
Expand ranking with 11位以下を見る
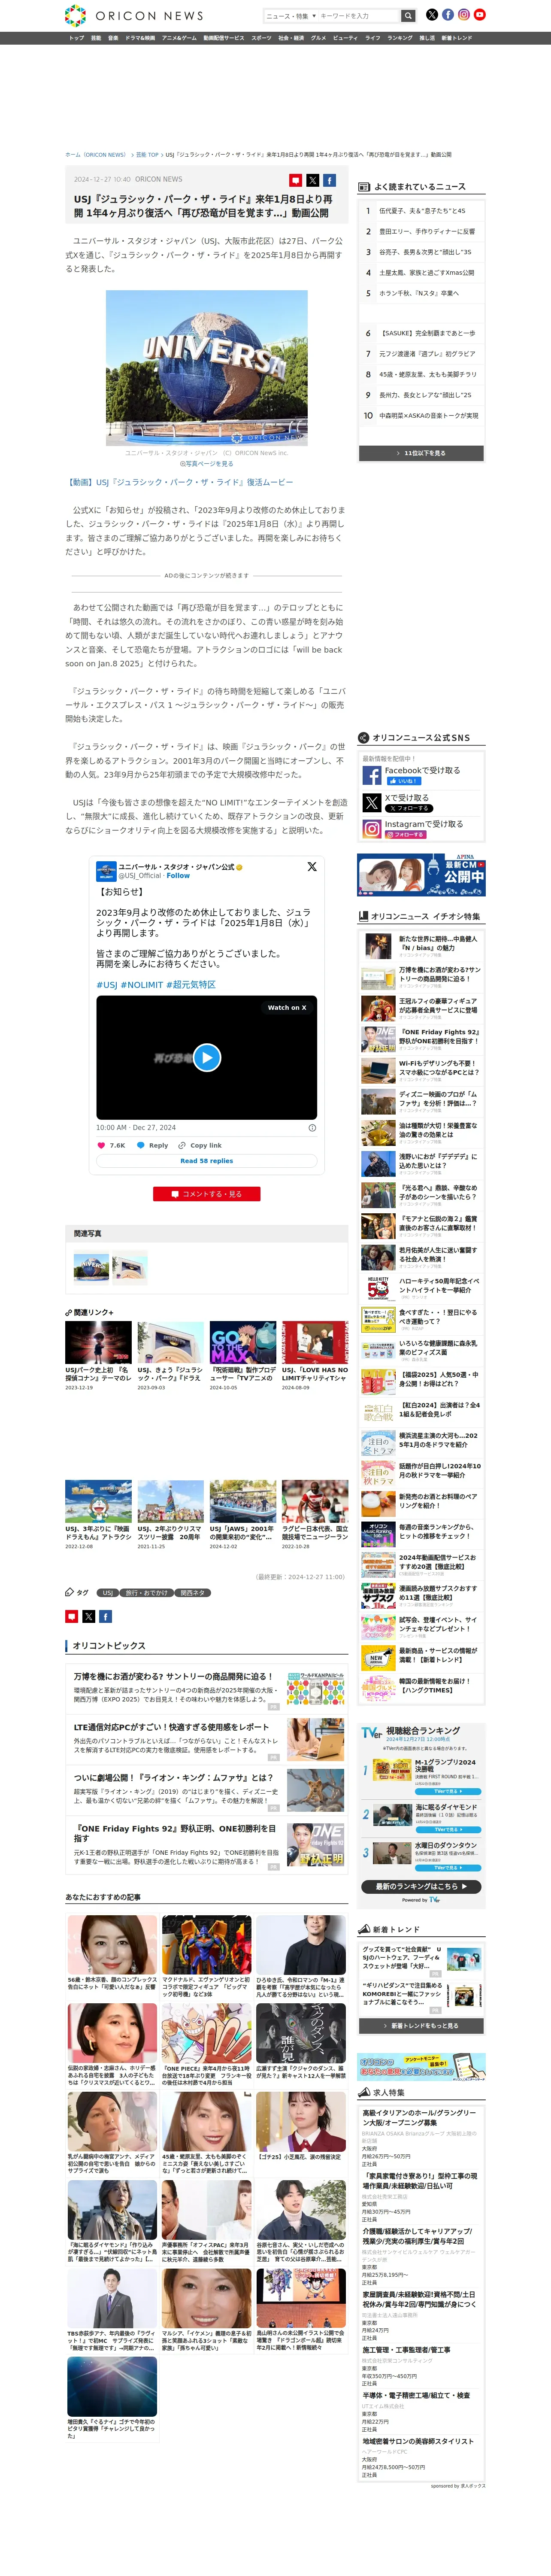[x=421, y=453]
